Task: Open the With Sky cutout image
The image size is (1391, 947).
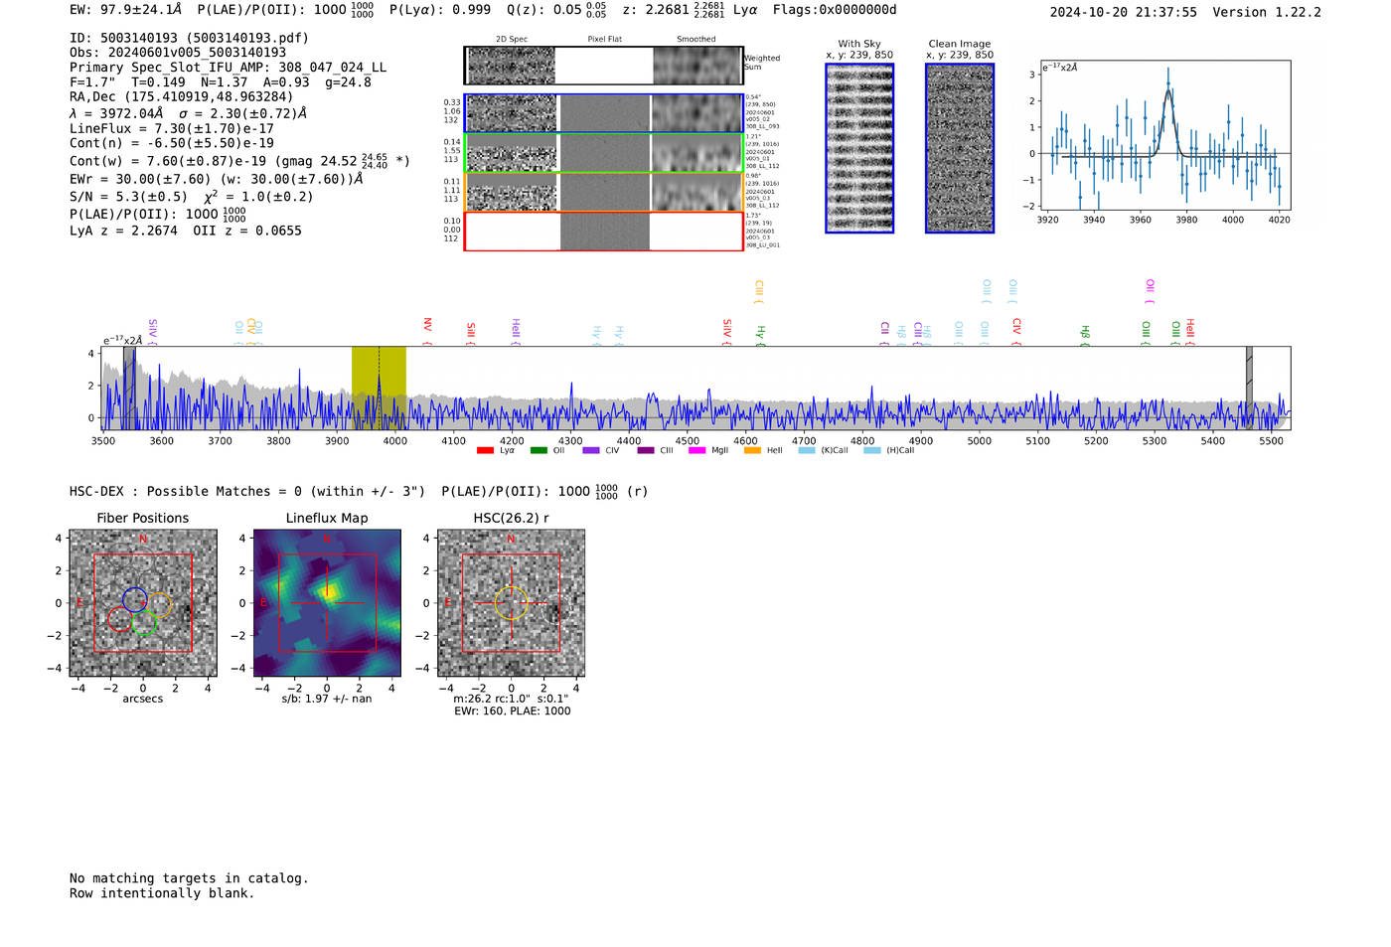Action: [x=859, y=148]
